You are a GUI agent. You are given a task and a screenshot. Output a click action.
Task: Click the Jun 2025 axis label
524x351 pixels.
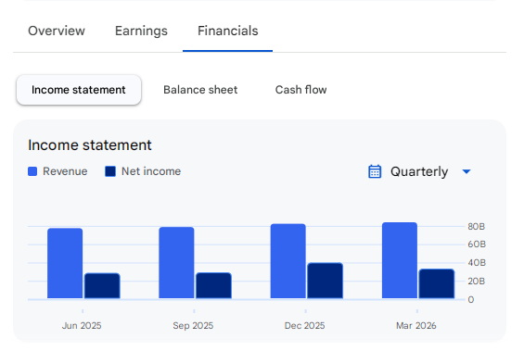(82, 326)
